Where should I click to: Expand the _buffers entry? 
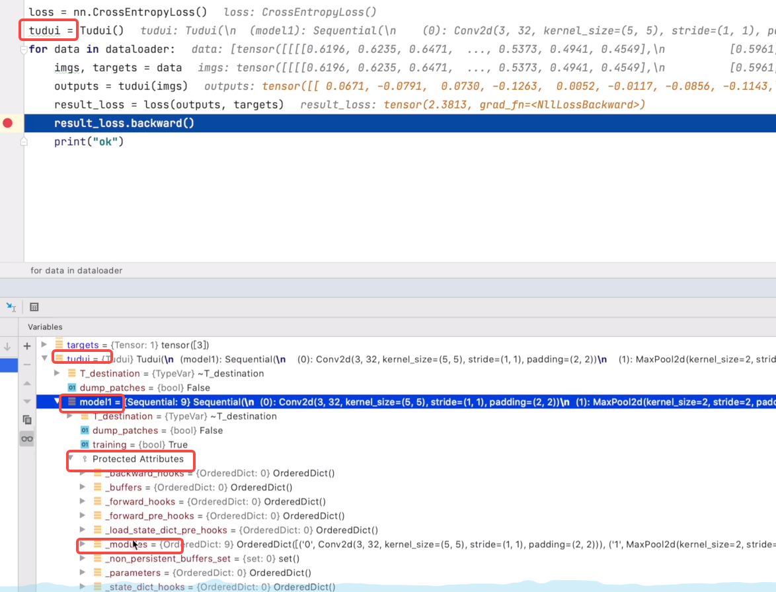pyautogui.click(x=83, y=487)
